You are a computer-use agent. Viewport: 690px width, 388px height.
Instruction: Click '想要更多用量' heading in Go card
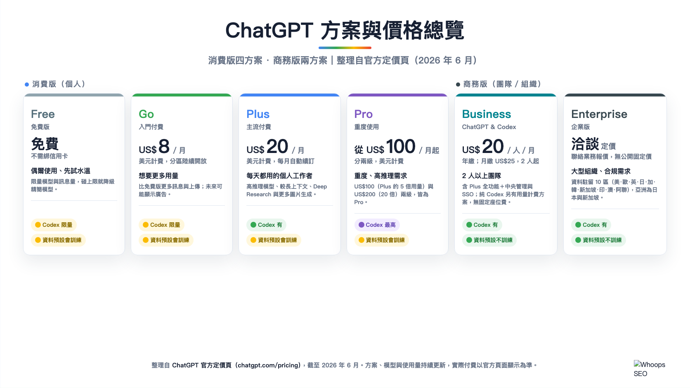coord(158,176)
